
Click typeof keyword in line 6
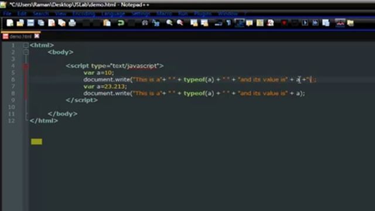tap(194, 80)
